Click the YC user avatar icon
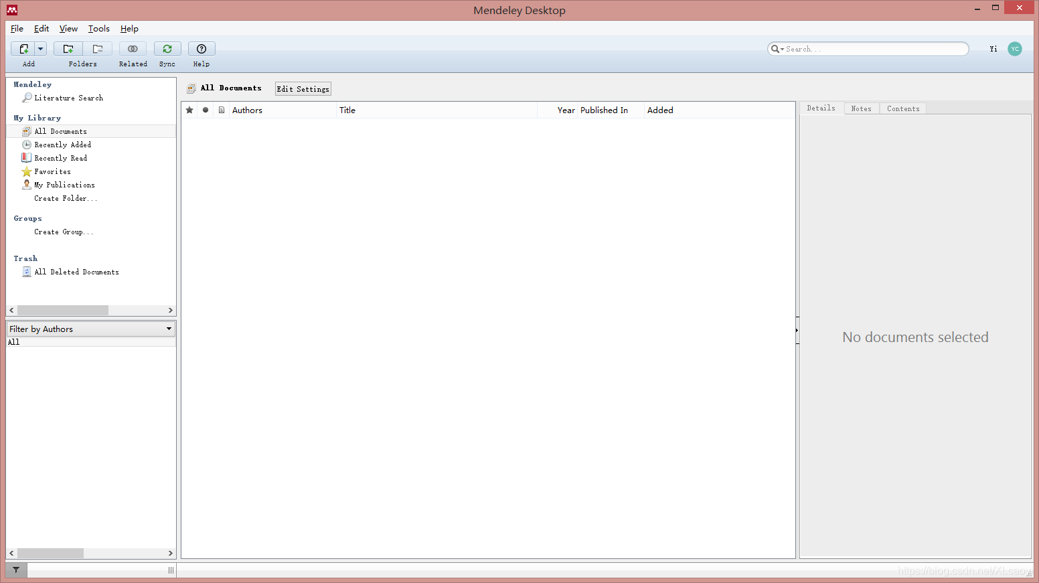Image resolution: width=1039 pixels, height=583 pixels. click(x=1015, y=49)
